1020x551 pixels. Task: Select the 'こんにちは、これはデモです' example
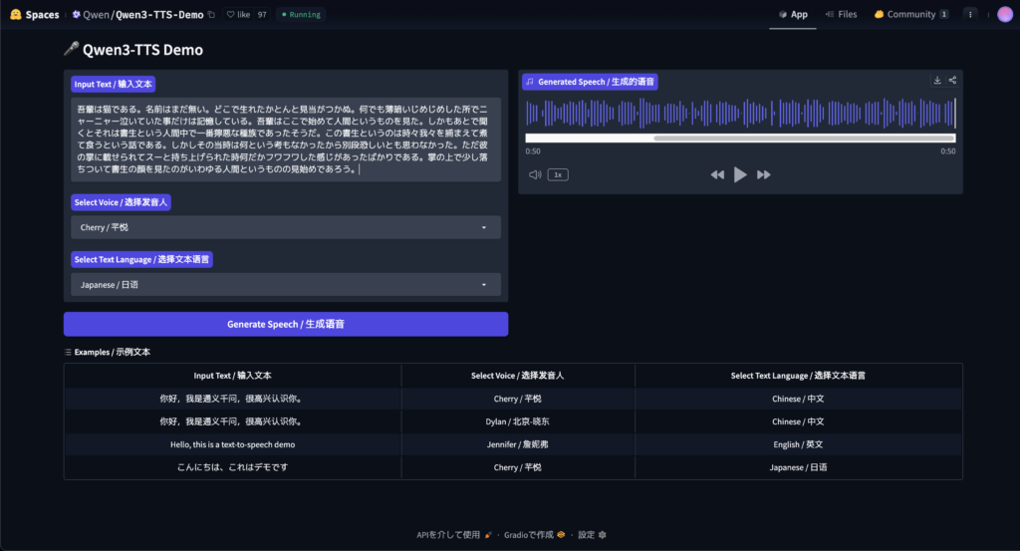click(x=232, y=467)
